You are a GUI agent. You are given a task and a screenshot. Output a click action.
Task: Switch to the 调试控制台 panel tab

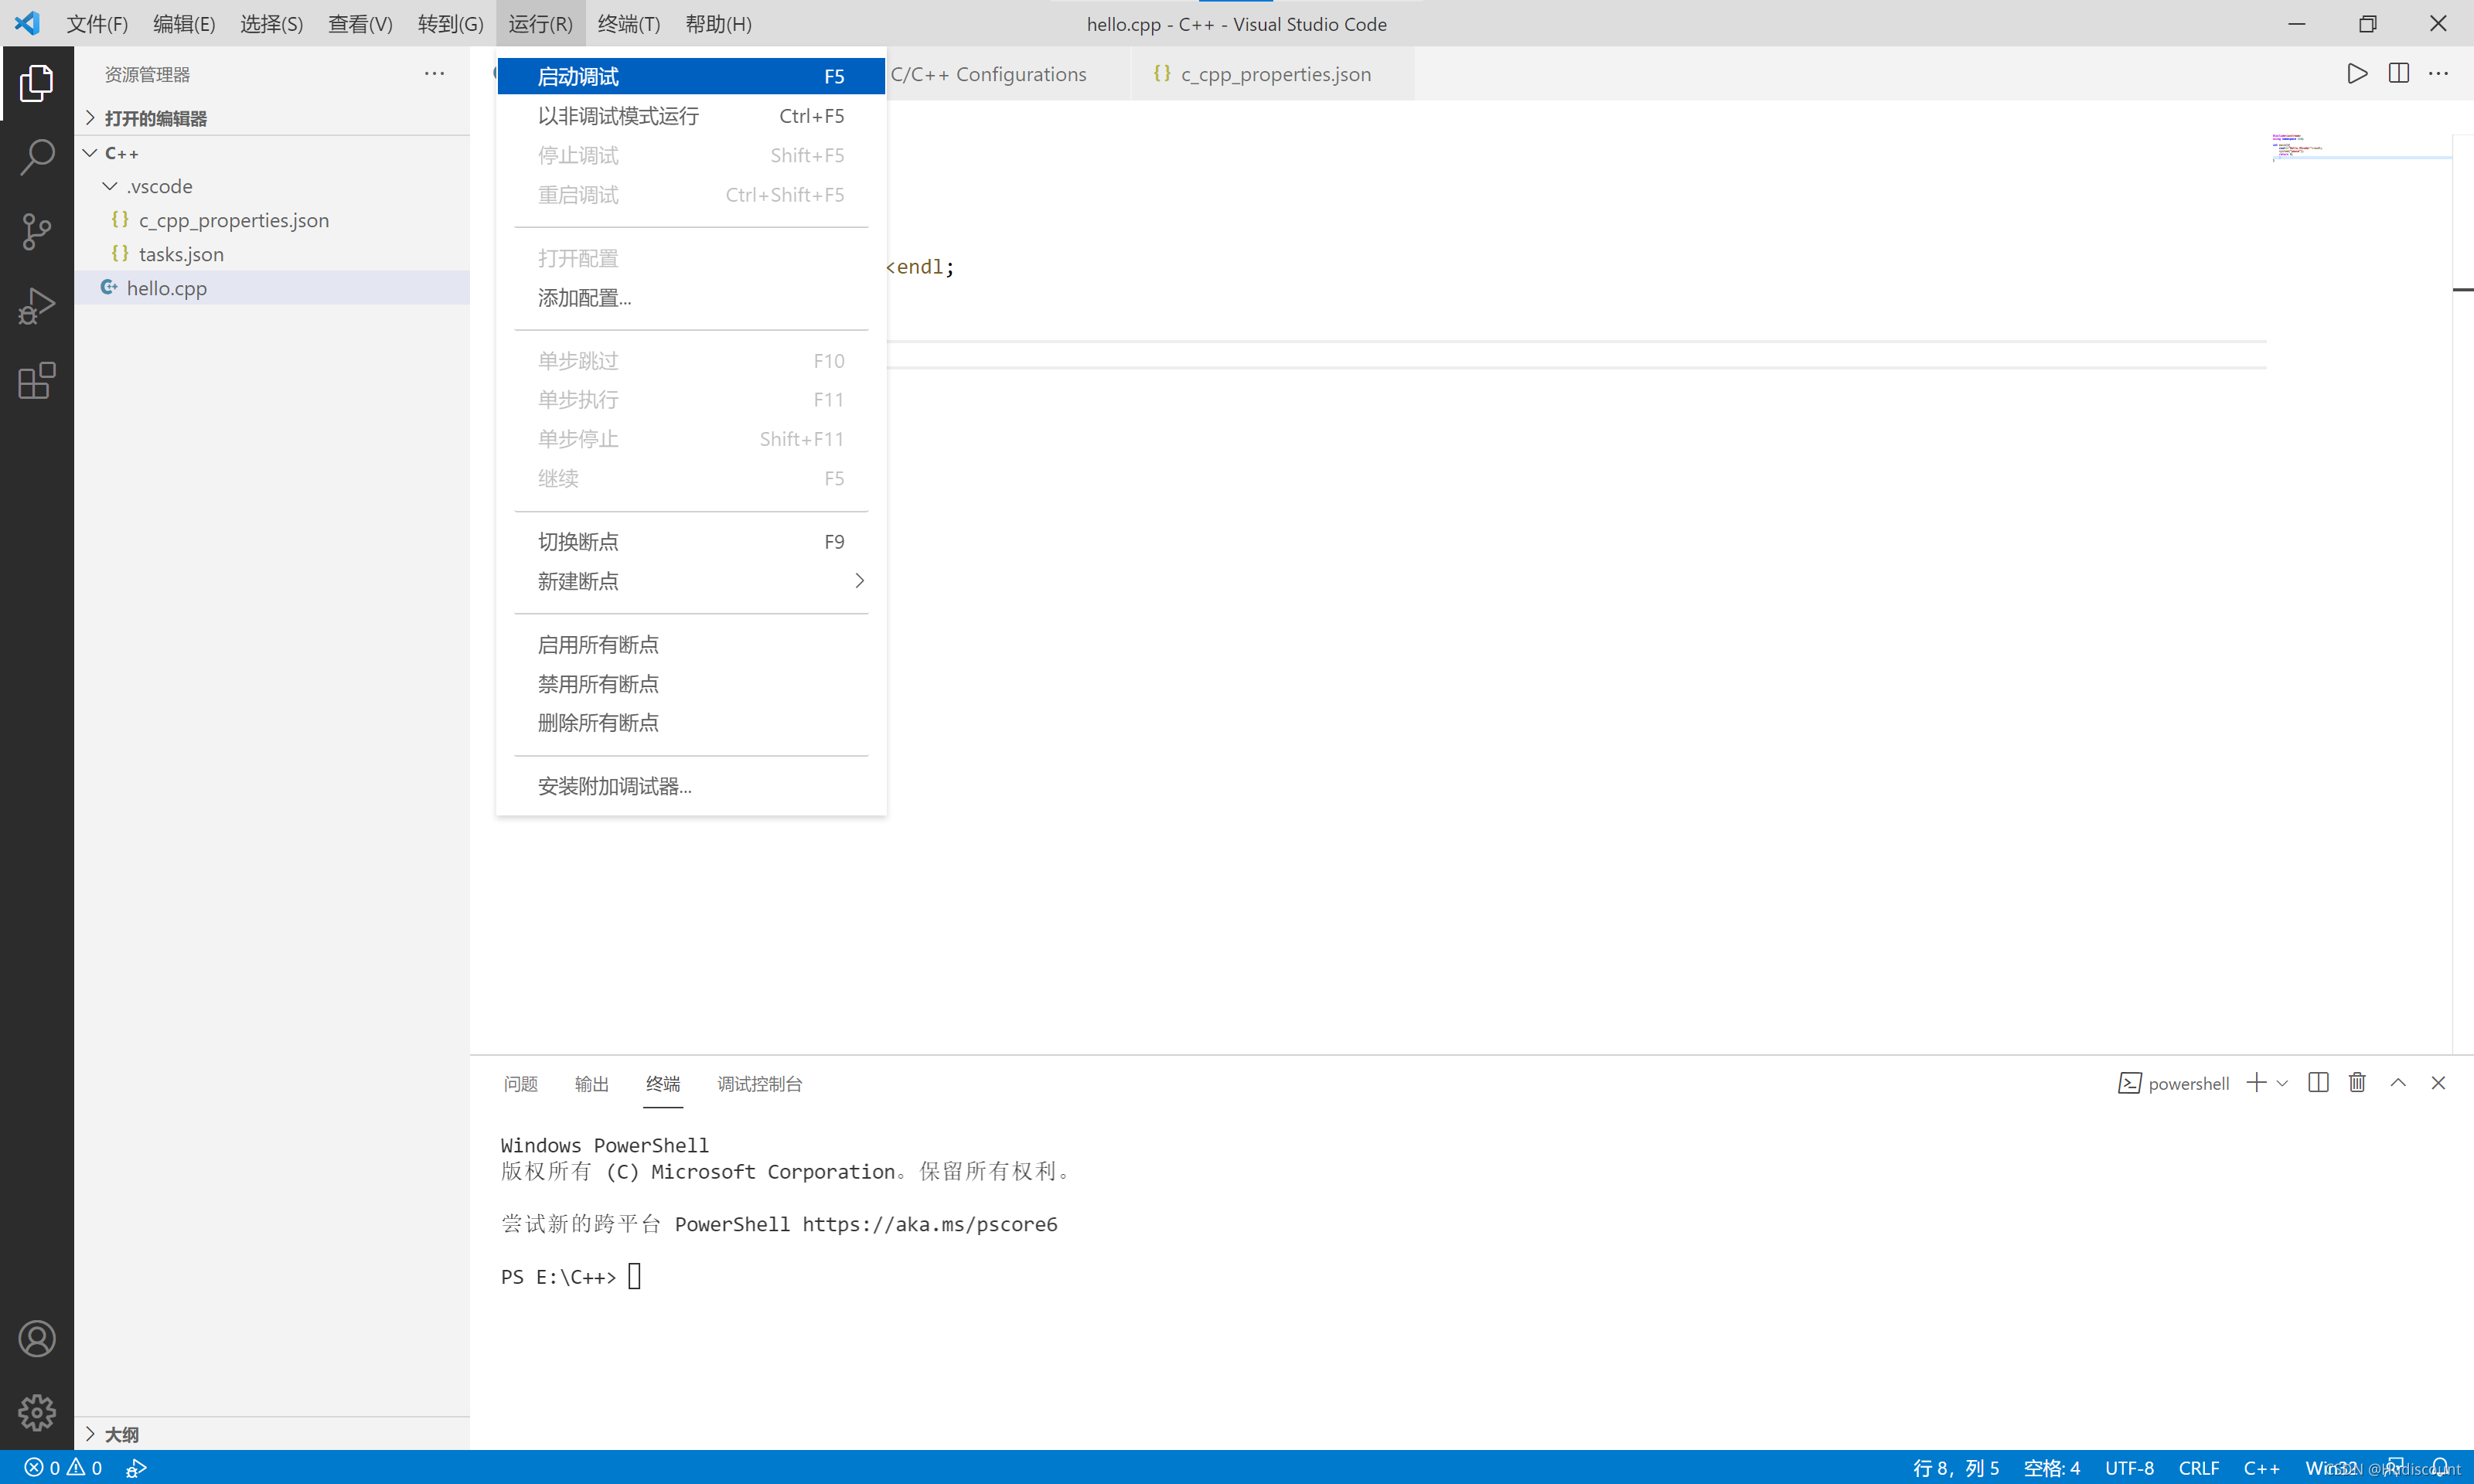(759, 1084)
